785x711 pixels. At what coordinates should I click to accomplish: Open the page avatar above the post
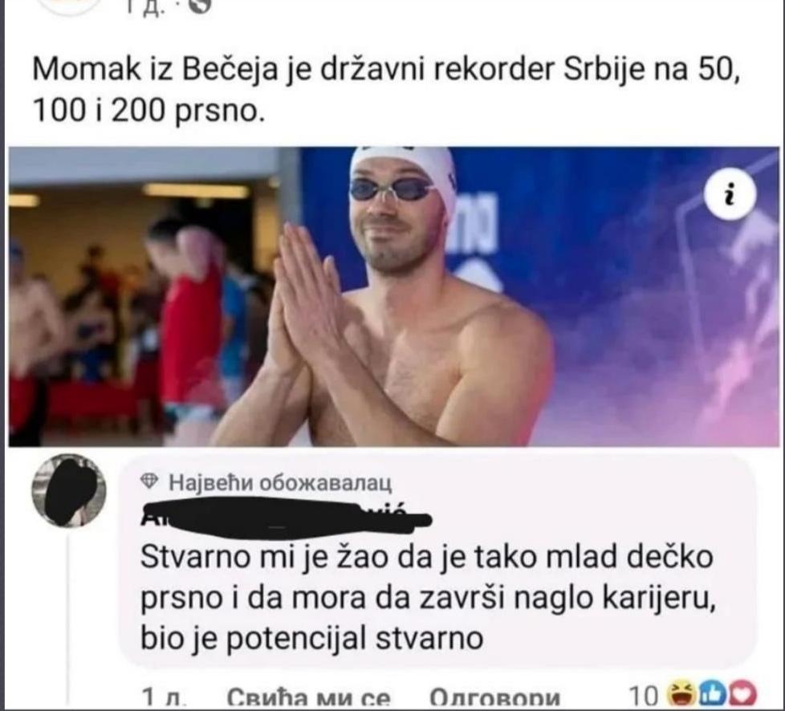point(70,6)
